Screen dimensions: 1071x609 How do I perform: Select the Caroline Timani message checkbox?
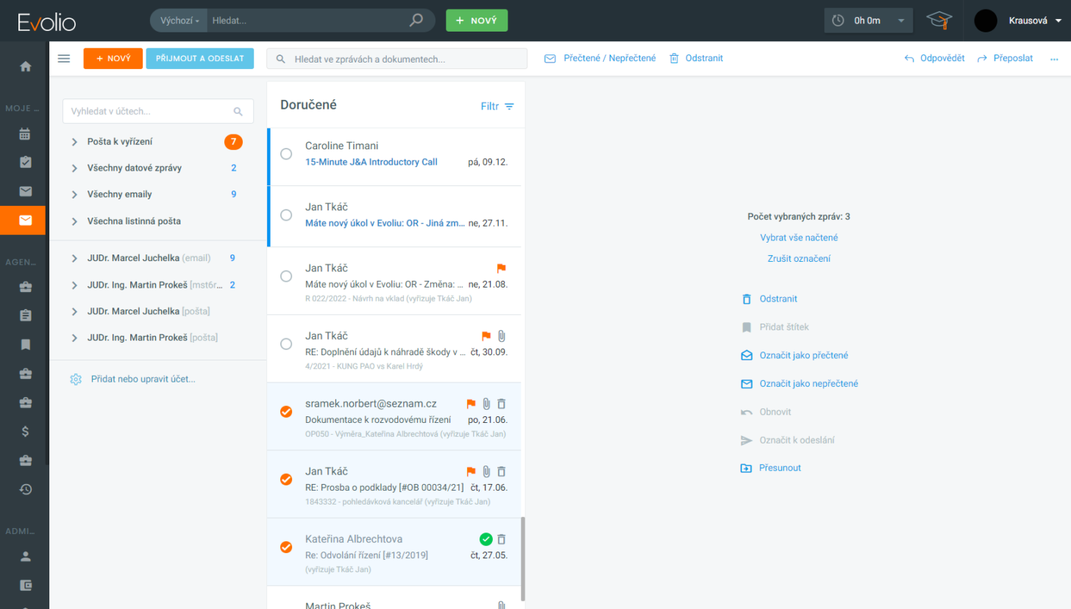pyautogui.click(x=286, y=154)
